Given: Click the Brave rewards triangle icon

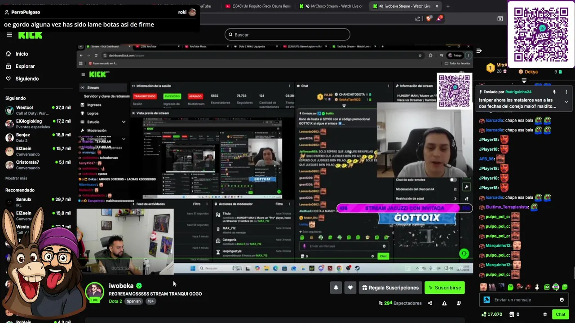Looking at the screenshot, I should tap(439, 18).
